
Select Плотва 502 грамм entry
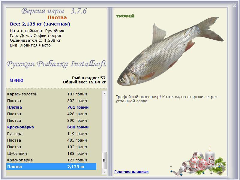pos(51,101)
